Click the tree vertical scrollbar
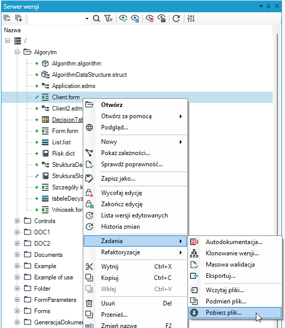The height and width of the screenshot is (328, 285). tap(277, 134)
